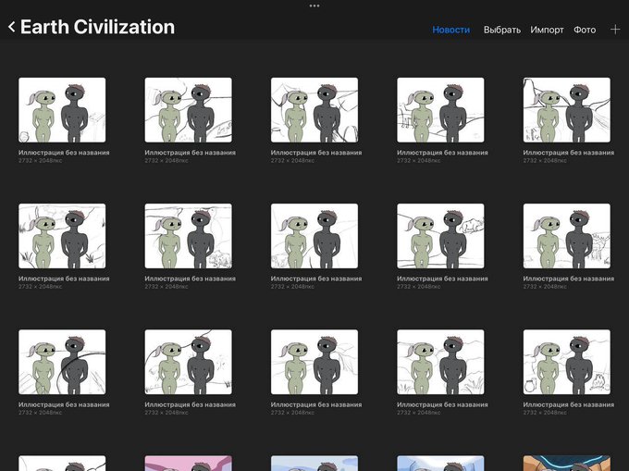The height and width of the screenshot is (471, 629).
Task: Open the orange and dark blue artwork thumbnail
Action: tap(566, 463)
